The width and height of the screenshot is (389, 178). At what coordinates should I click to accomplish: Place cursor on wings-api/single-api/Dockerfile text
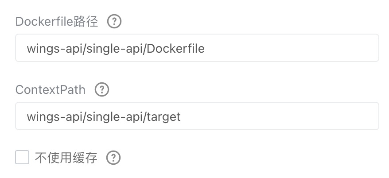tap(116, 48)
